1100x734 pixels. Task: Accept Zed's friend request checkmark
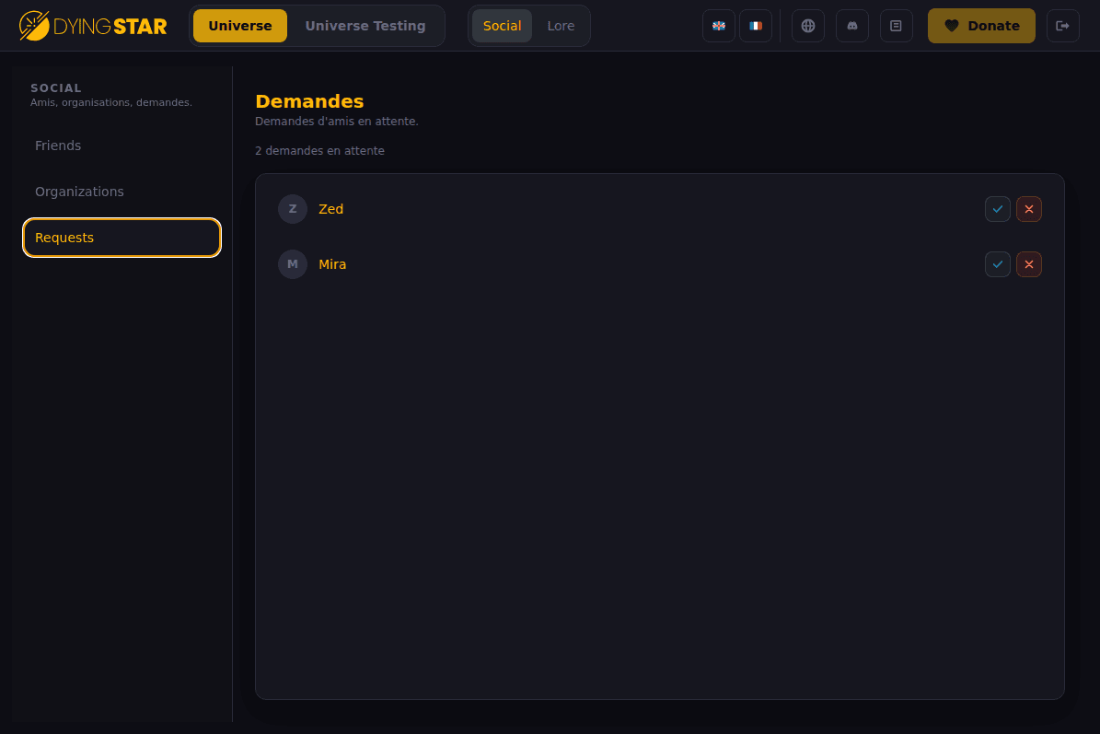pos(998,209)
